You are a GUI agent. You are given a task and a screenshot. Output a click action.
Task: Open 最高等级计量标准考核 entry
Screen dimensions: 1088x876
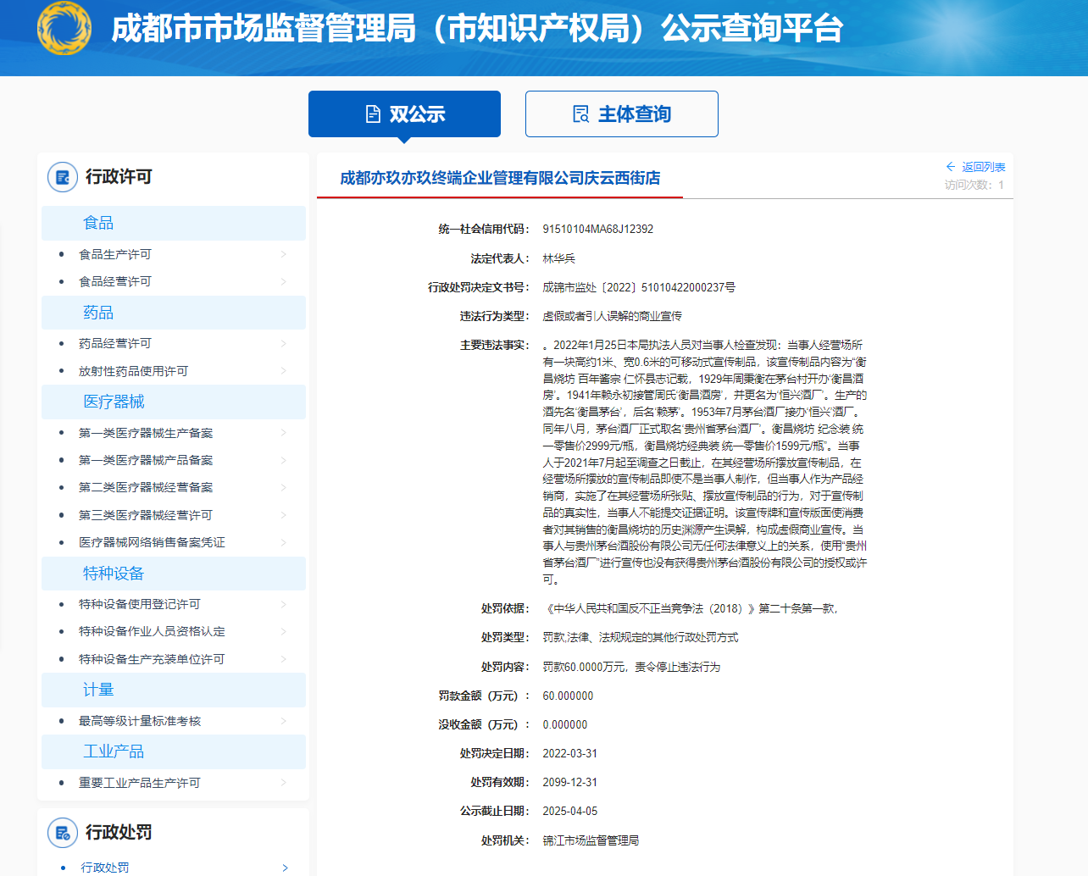click(x=140, y=721)
